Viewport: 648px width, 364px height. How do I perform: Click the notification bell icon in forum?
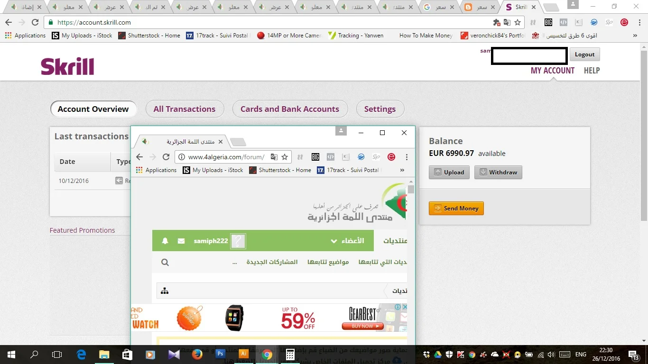(x=165, y=241)
